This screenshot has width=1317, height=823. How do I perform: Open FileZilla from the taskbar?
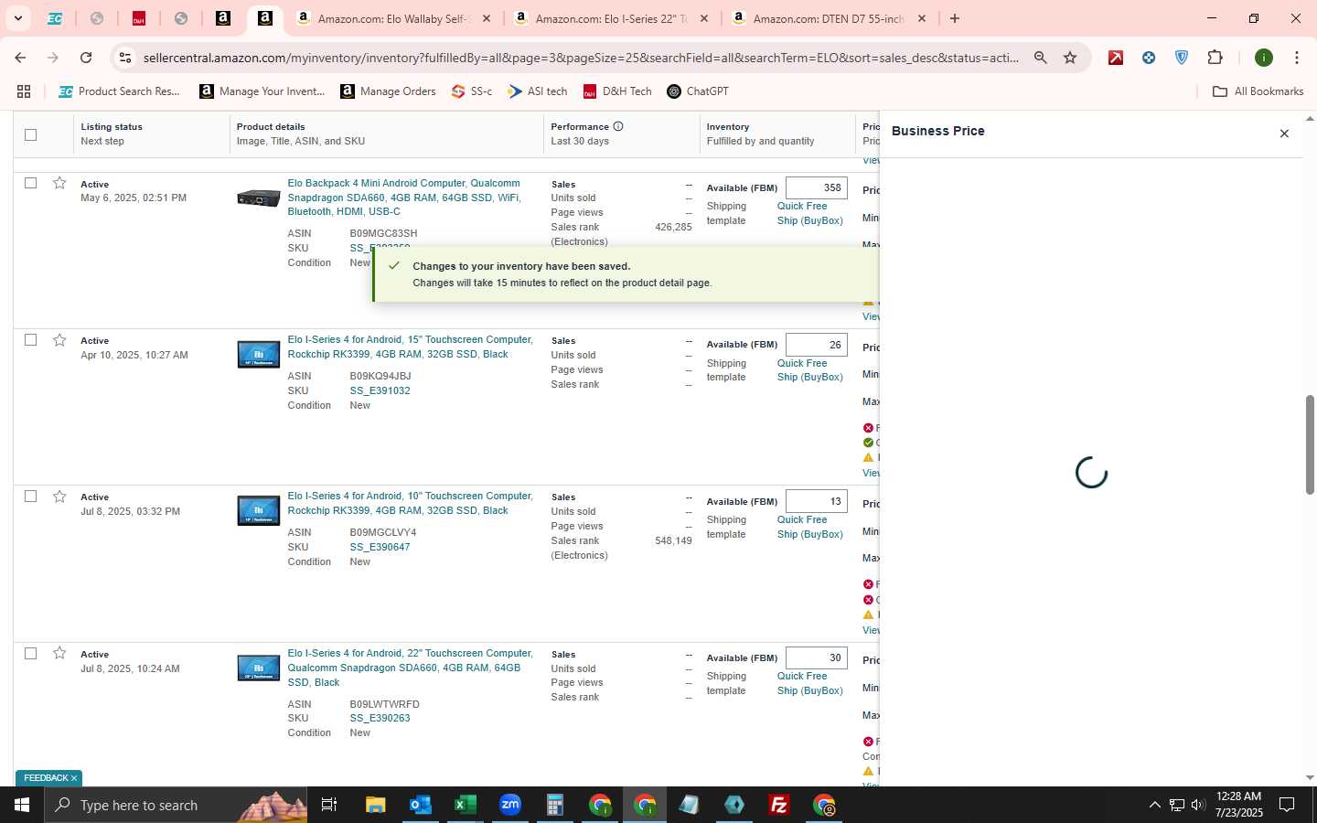click(x=779, y=805)
